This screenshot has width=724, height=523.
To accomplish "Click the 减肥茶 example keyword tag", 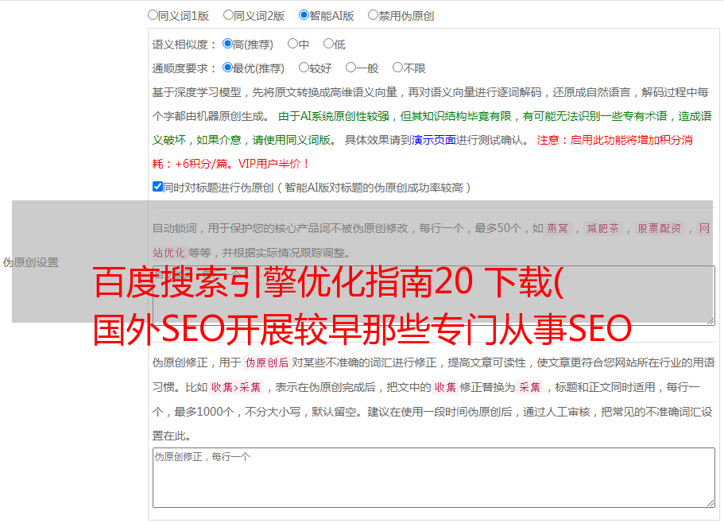I will pyautogui.click(x=602, y=228).
